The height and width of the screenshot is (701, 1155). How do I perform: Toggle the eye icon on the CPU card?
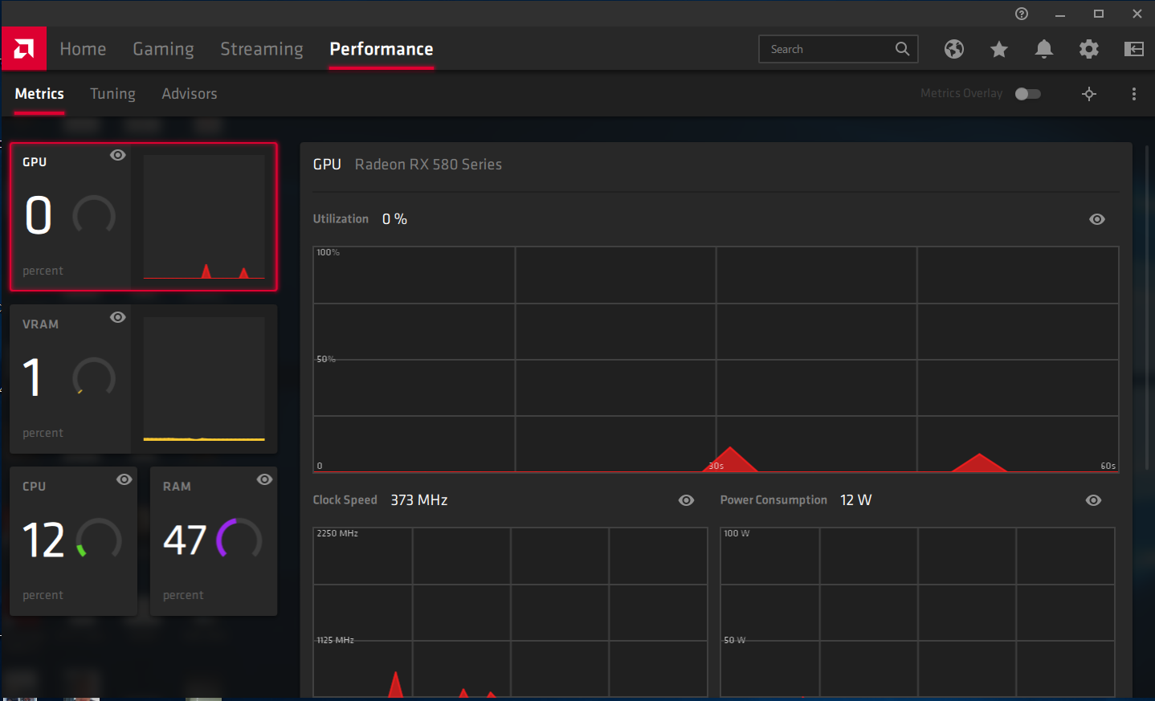[x=124, y=479]
